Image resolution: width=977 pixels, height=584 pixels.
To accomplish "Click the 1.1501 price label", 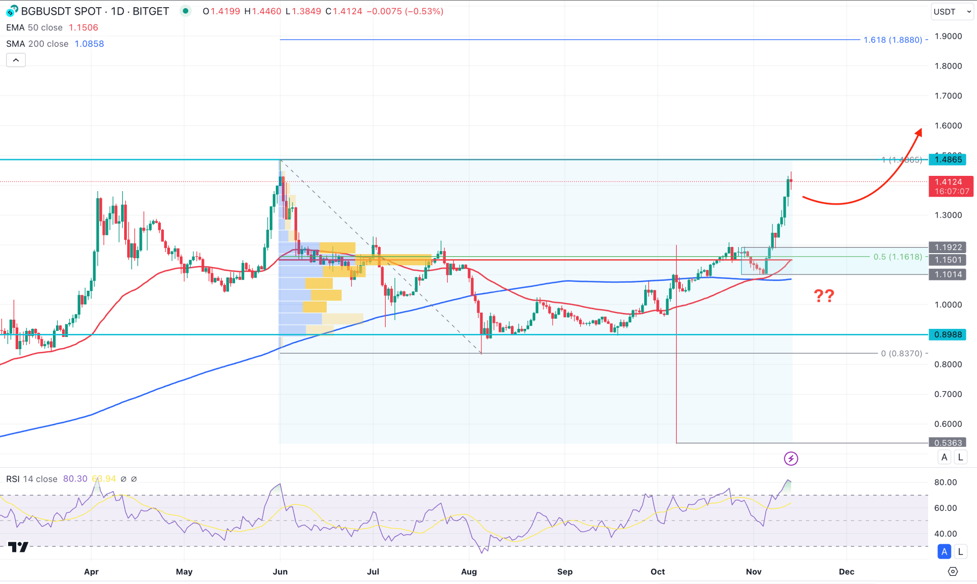I will 947,260.
